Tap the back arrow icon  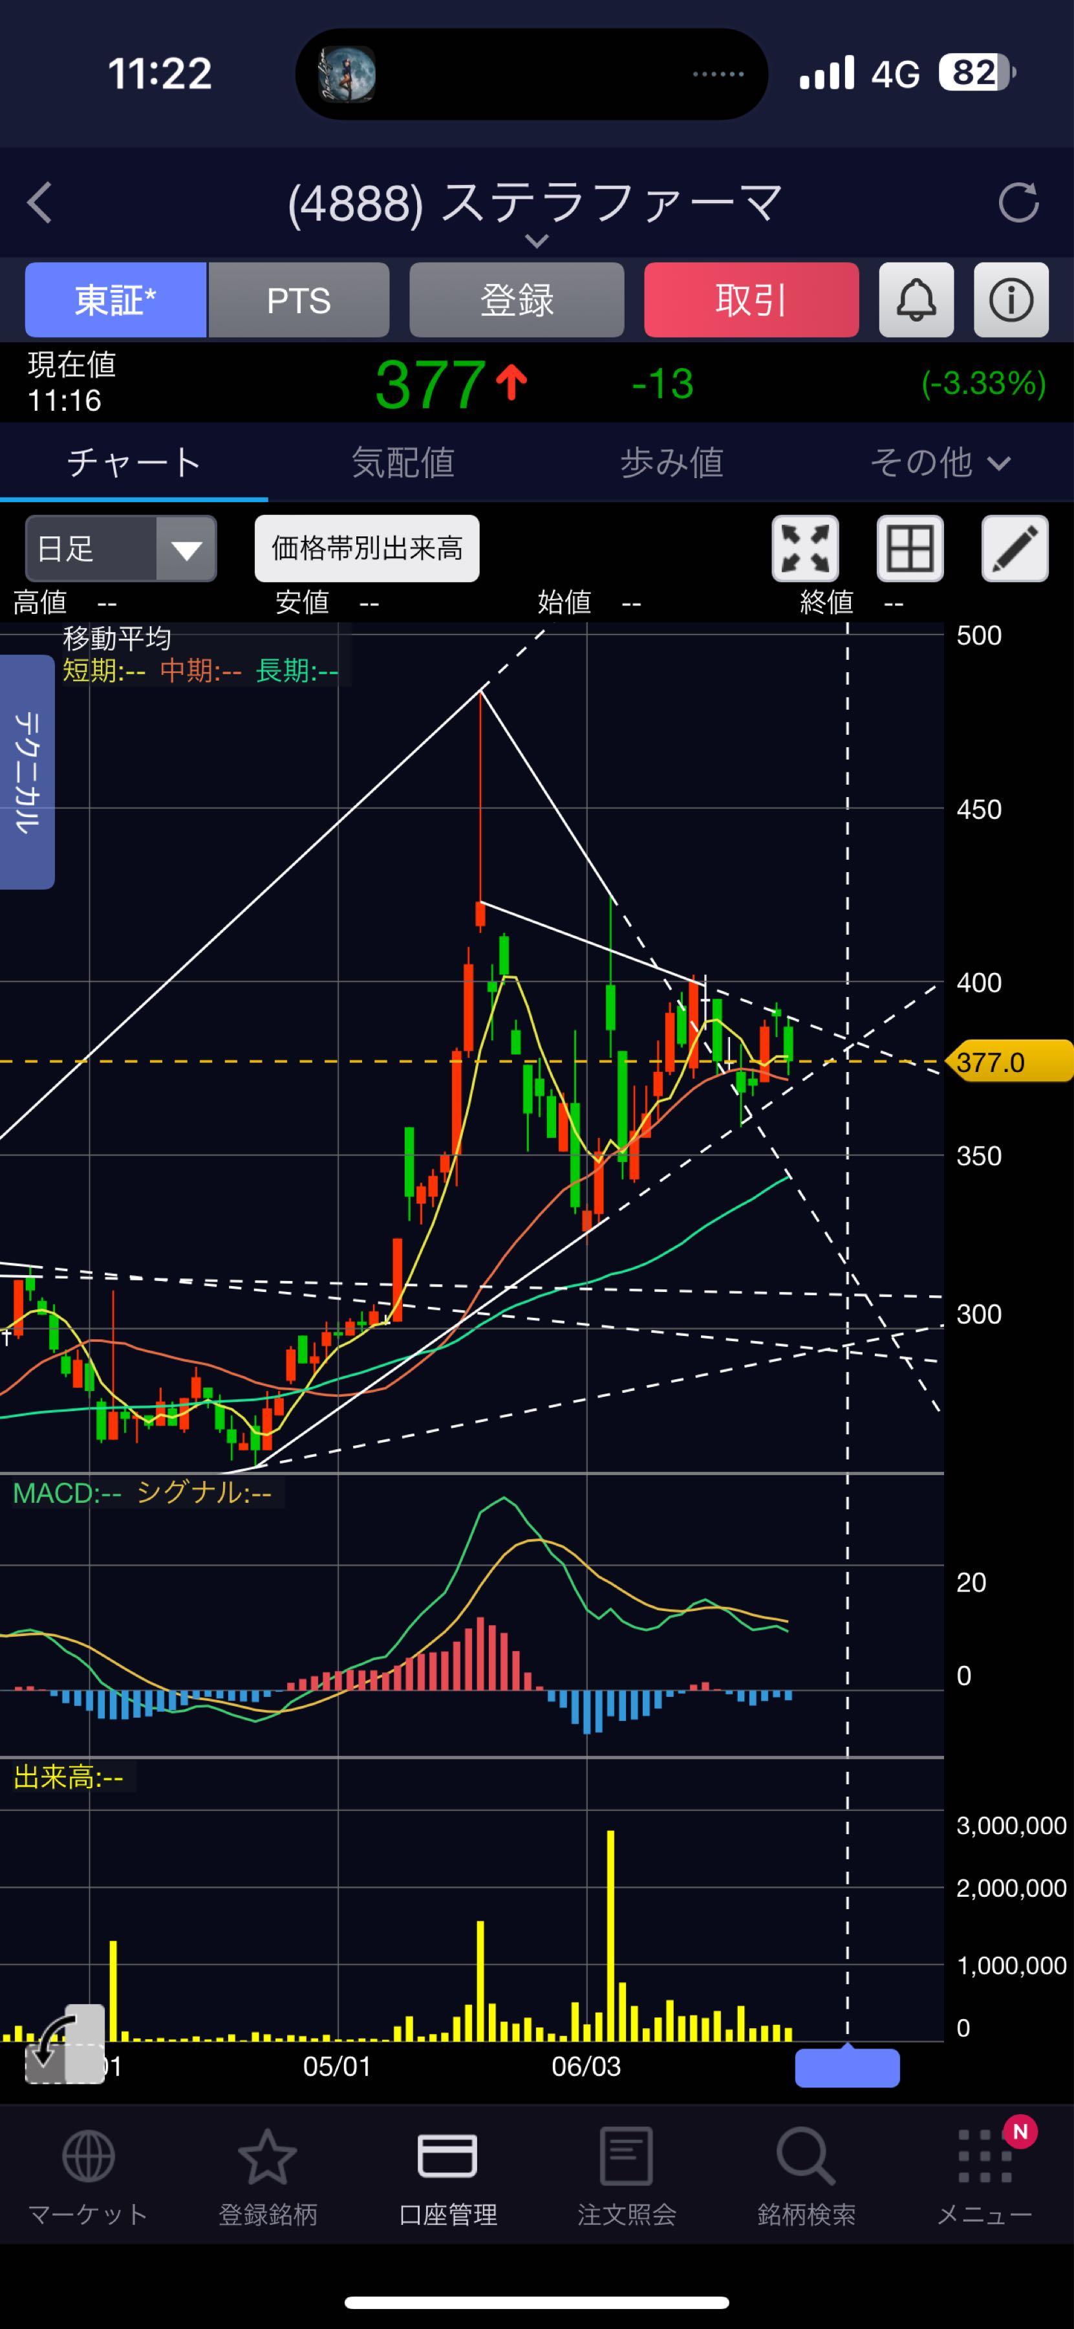tap(39, 202)
